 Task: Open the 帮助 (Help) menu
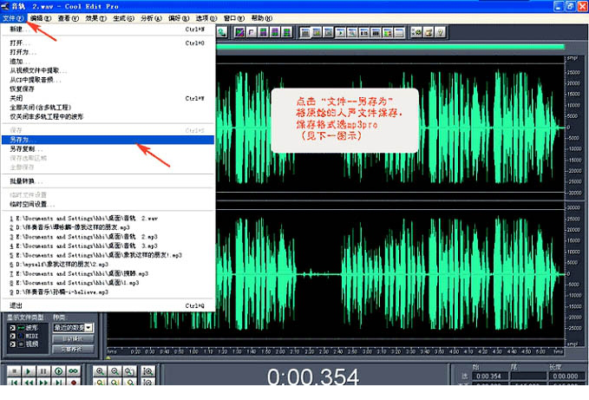coord(261,18)
